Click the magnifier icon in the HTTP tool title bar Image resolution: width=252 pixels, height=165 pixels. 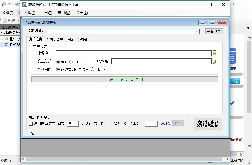[x=25, y=5]
